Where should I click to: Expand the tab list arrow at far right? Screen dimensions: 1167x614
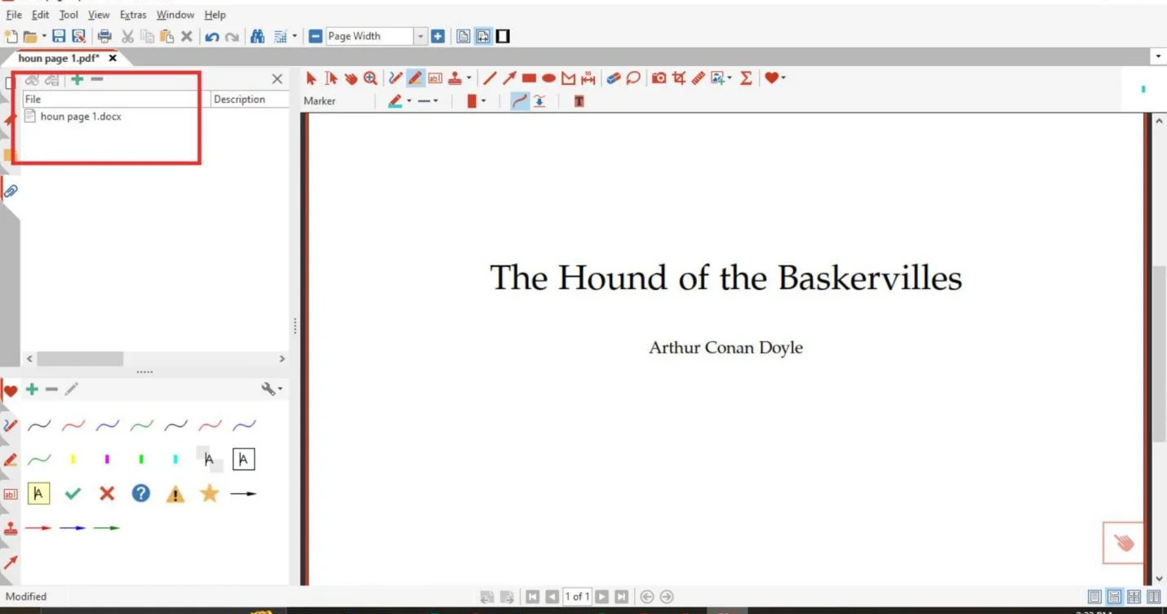tap(1158, 57)
